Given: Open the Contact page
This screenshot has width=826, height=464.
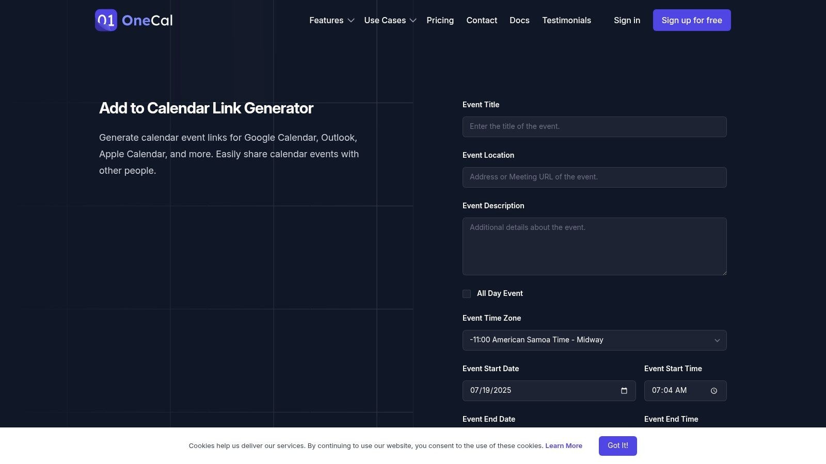Looking at the screenshot, I should (x=482, y=21).
